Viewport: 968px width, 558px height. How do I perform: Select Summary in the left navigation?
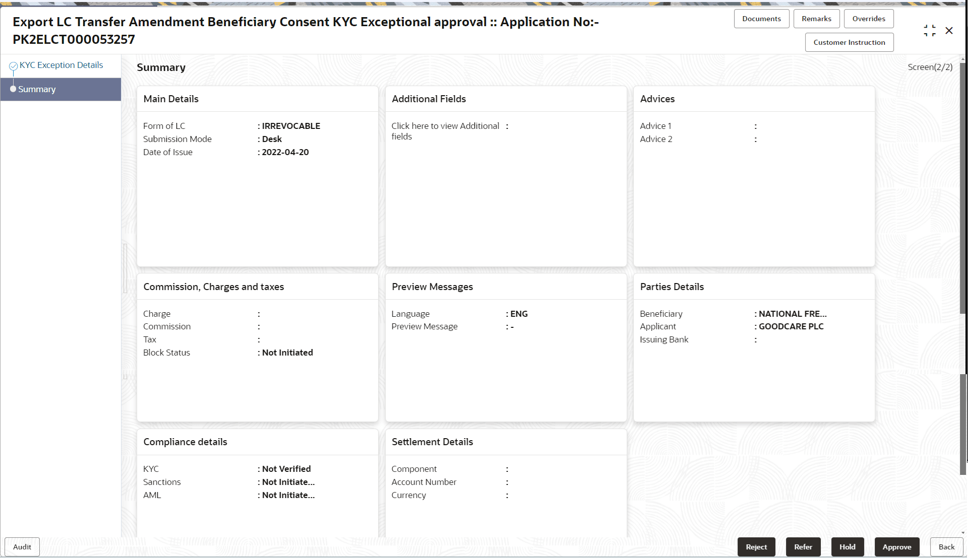(x=36, y=89)
